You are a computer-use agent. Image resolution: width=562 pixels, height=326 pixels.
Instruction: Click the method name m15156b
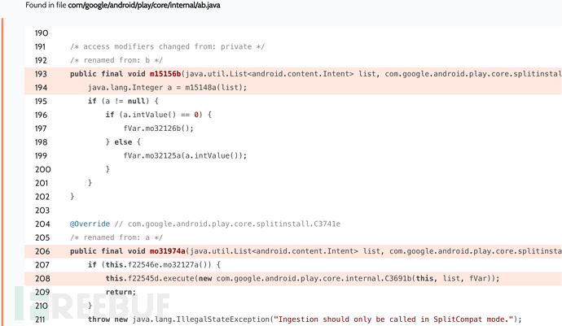tap(165, 74)
